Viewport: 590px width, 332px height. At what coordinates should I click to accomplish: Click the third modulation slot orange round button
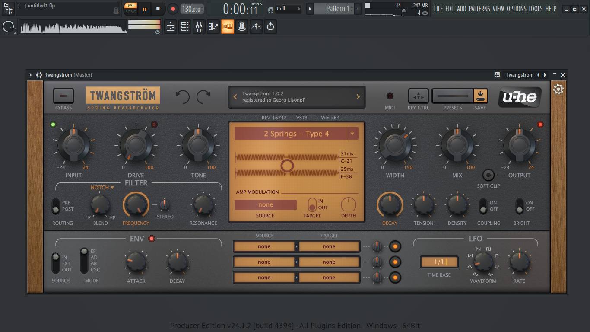point(395,278)
